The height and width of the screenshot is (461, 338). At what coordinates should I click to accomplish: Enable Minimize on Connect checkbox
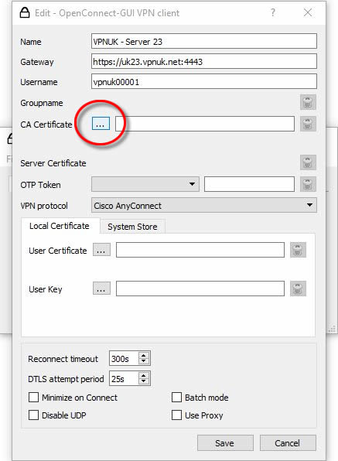pos(33,398)
